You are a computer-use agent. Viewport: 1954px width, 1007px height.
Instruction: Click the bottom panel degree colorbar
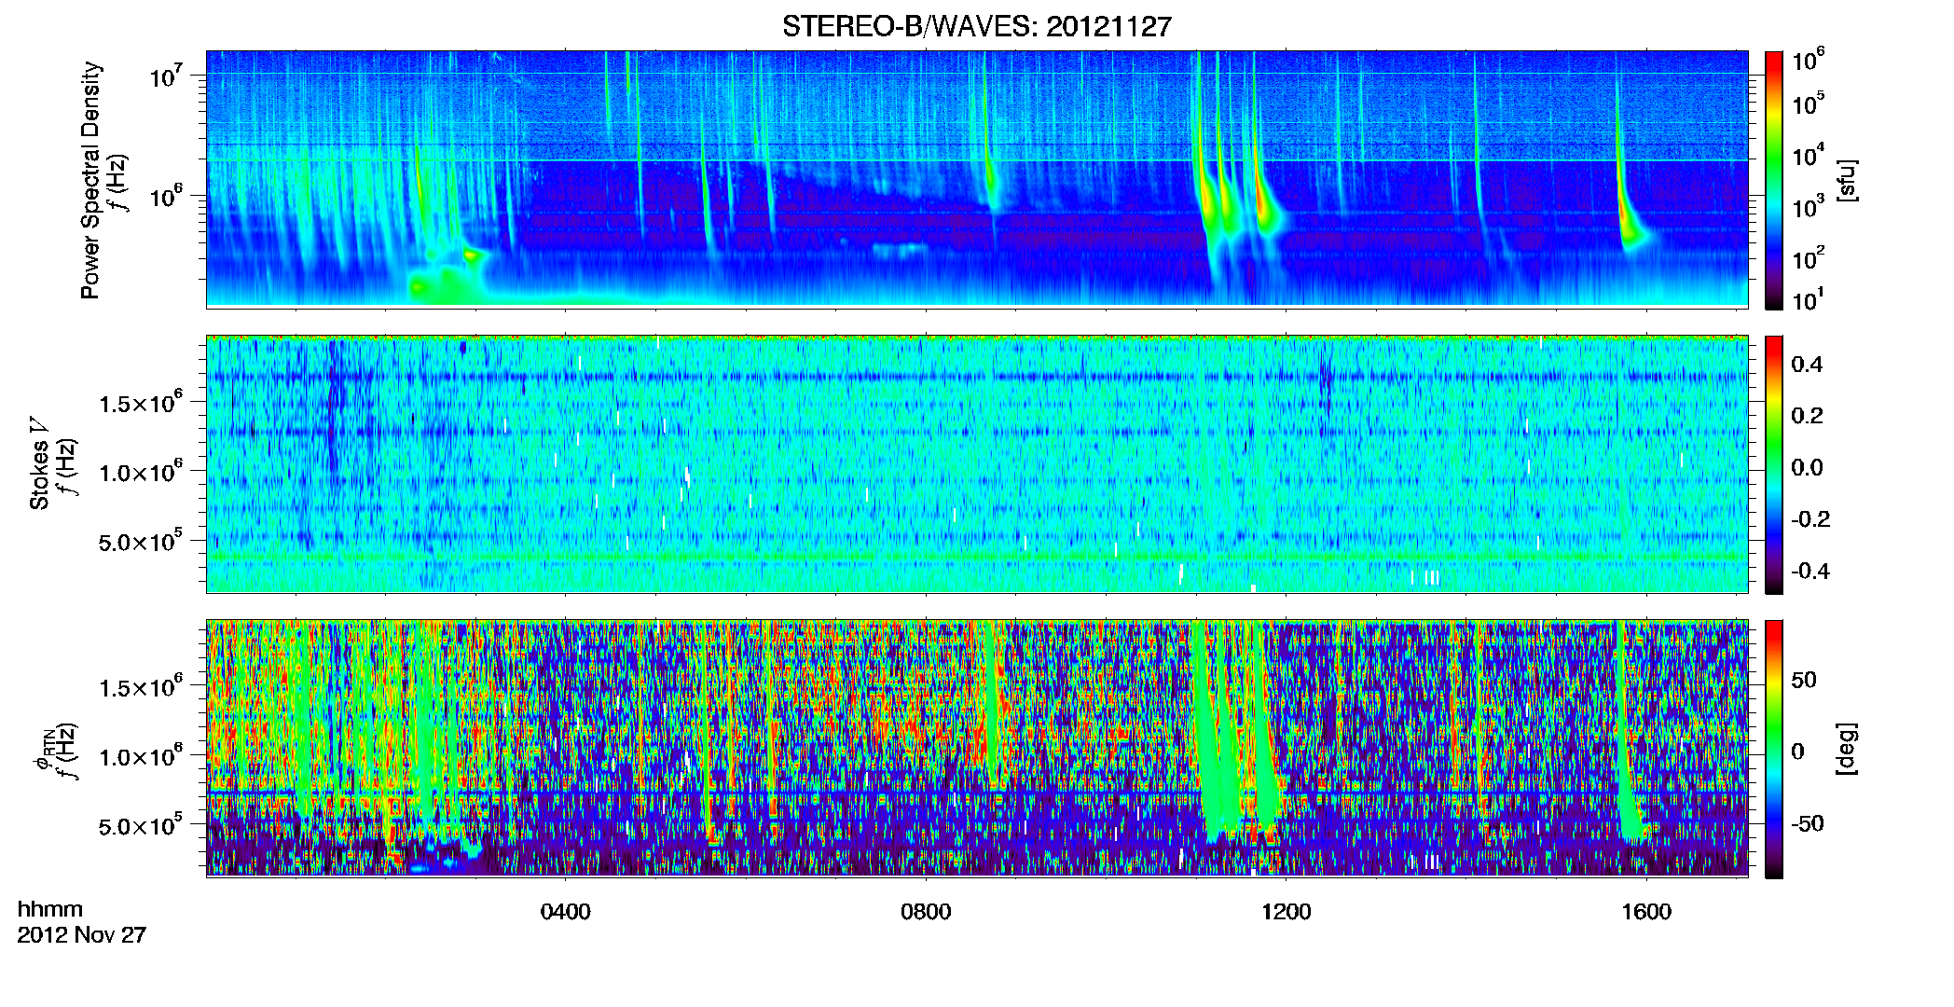(1774, 749)
